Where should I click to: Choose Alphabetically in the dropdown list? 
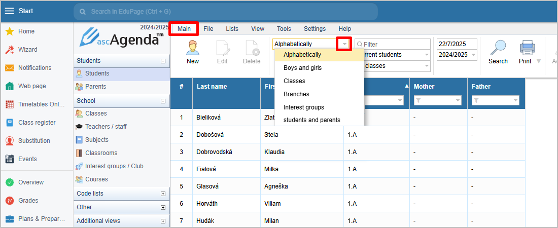[x=319, y=55]
